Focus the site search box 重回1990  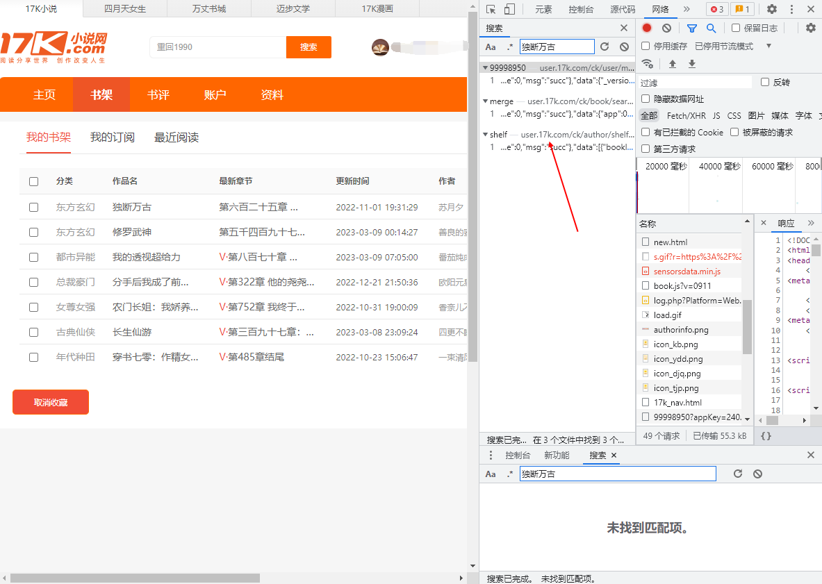click(218, 47)
